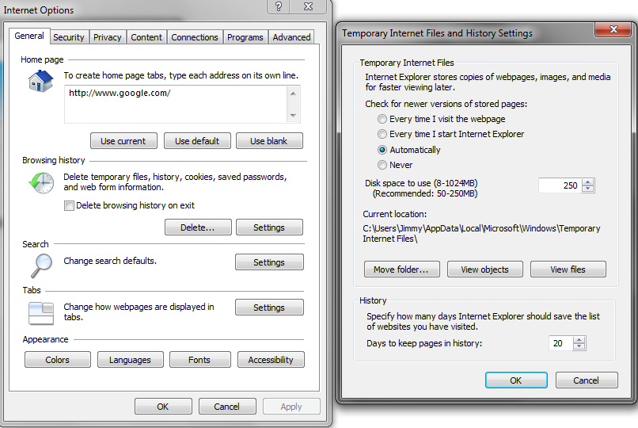Enable Delete browsing history on exit

point(69,205)
